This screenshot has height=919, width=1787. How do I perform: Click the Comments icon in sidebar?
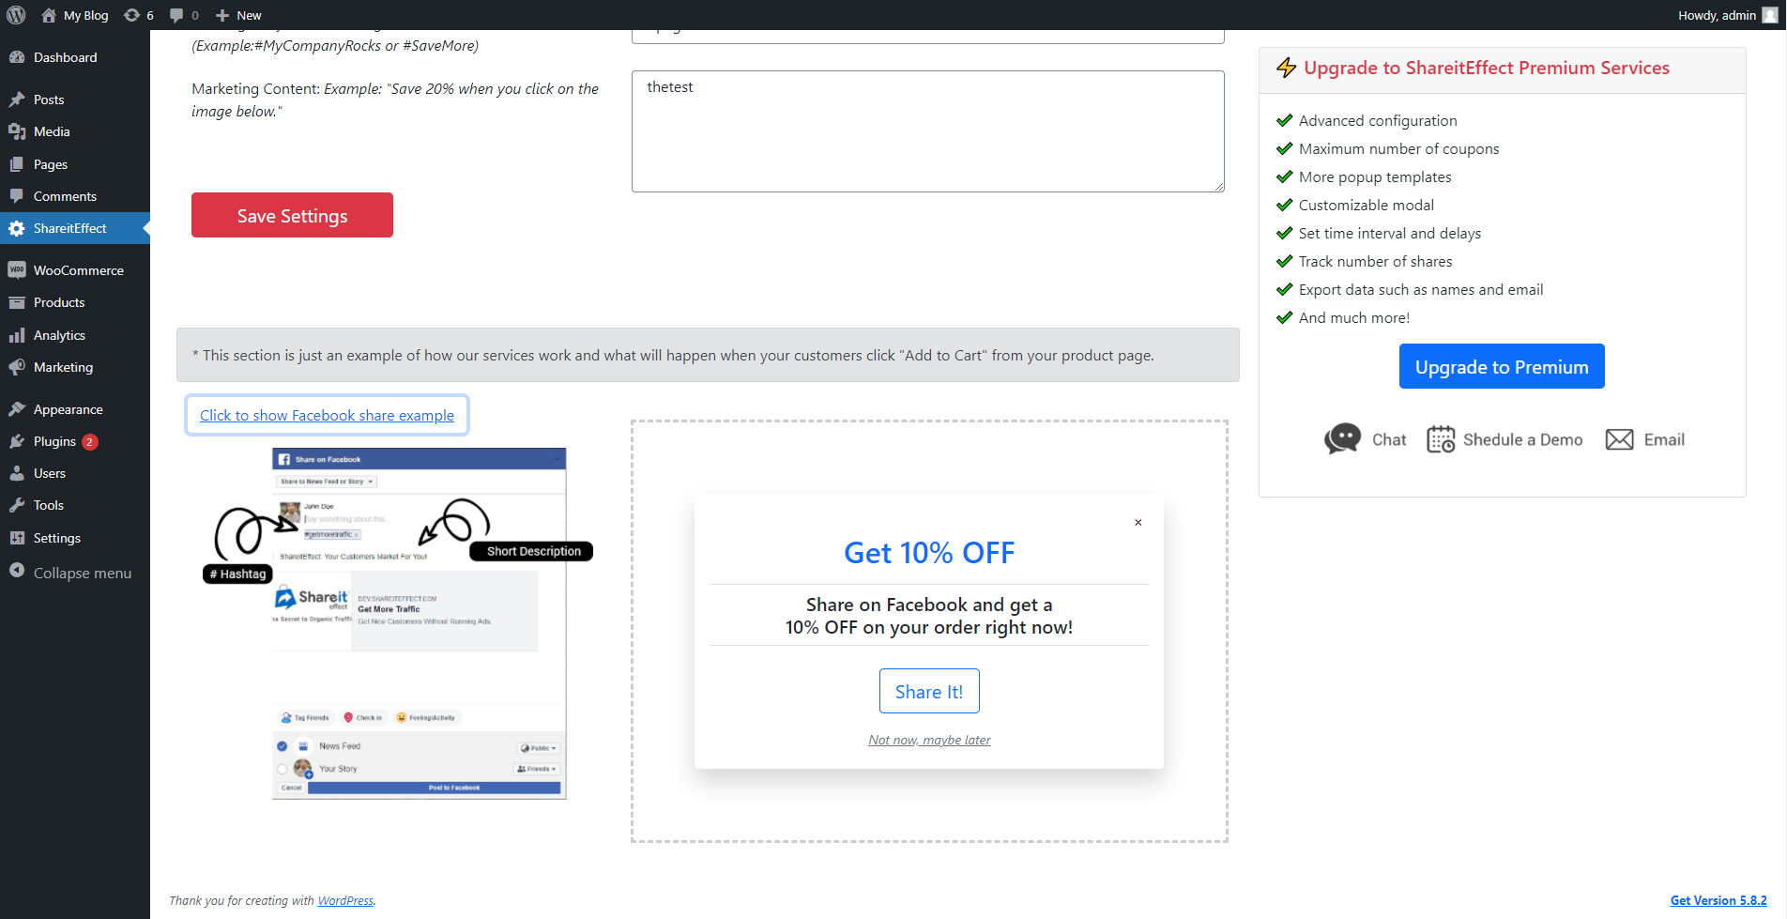click(17, 196)
